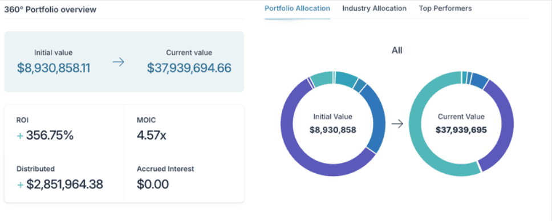Screen dimensions: 552x221
Task: Click the All chart title
Action: [x=397, y=51]
